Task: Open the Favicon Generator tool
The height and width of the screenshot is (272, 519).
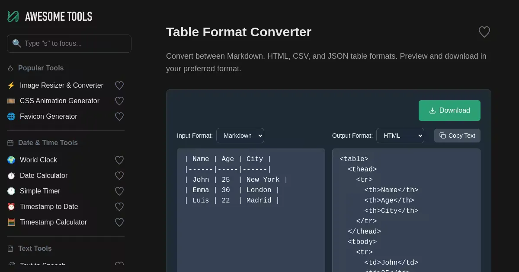Action: point(48,117)
